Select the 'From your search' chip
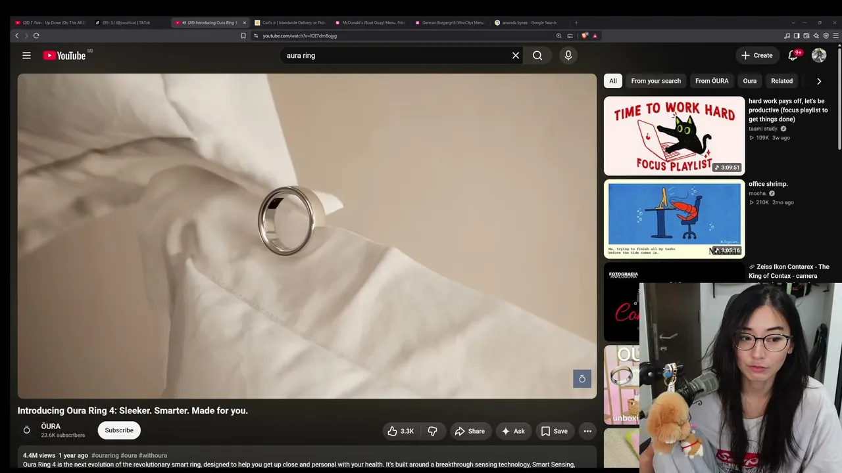Viewport: 842px width, 473px height. click(x=656, y=81)
